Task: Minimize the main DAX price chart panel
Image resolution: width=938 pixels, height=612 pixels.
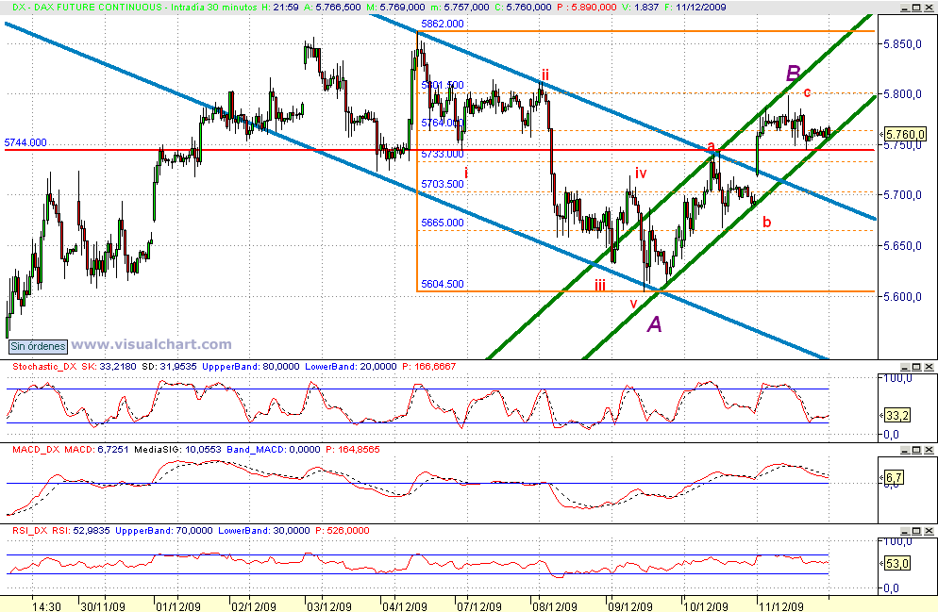Action: pos(906,8)
